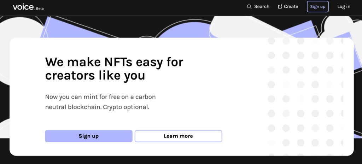Image resolution: width=362 pixels, height=164 pixels.
Task: Click the Learn more button
Action: [x=178, y=136]
